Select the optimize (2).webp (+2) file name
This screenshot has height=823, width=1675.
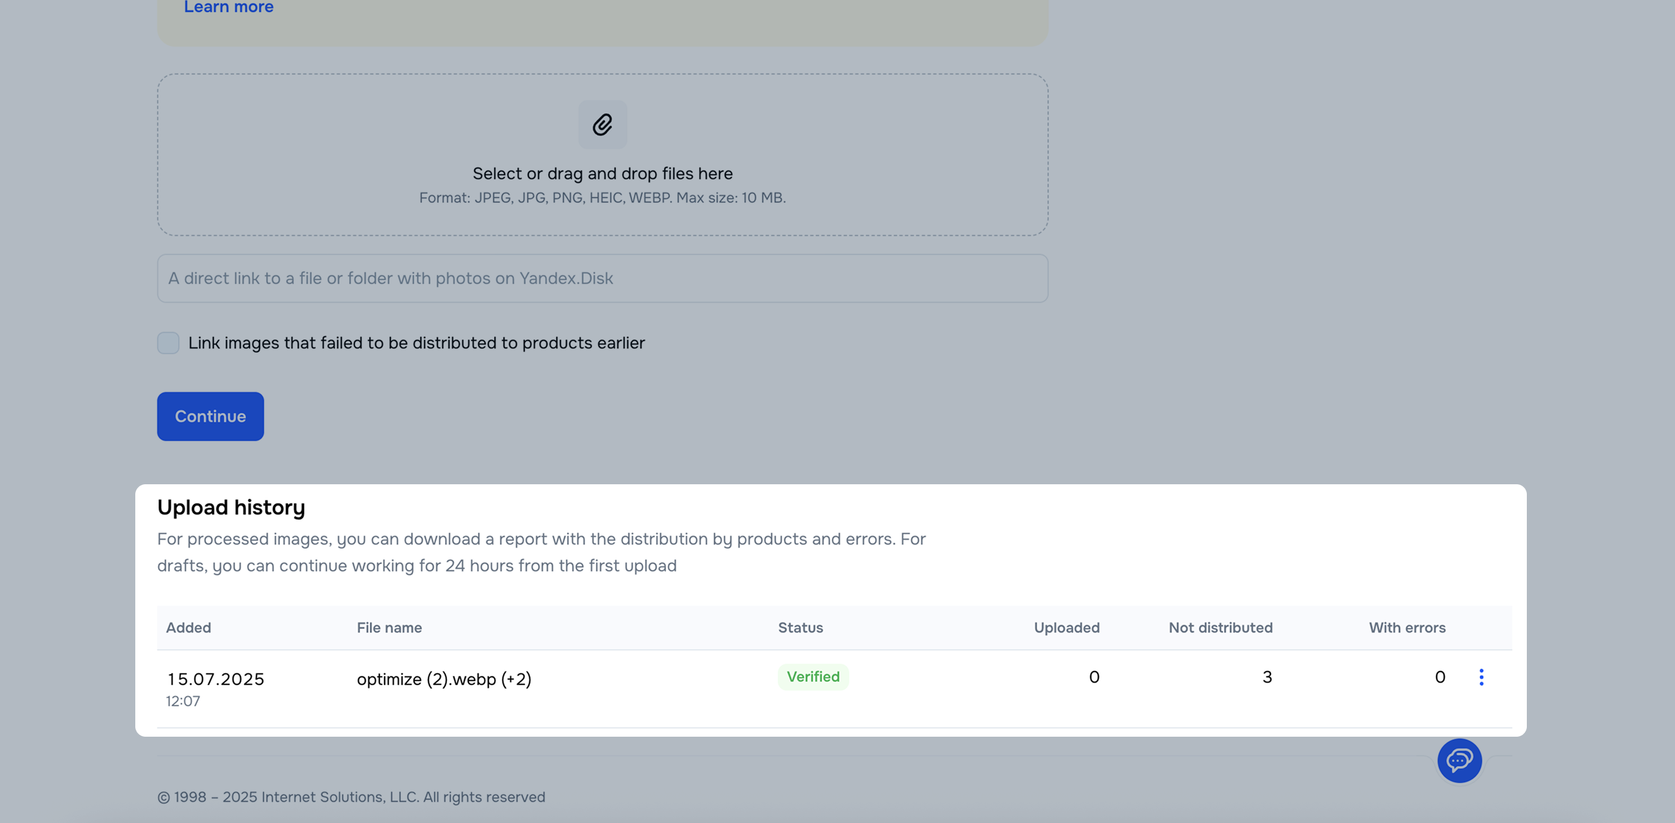[444, 679]
